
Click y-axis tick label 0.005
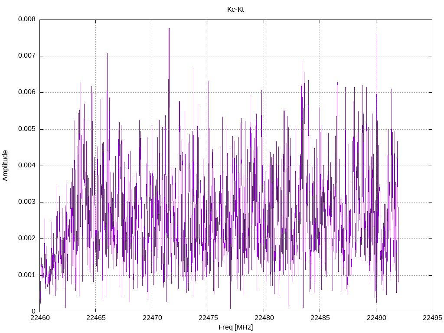pyautogui.click(x=27, y=129)
